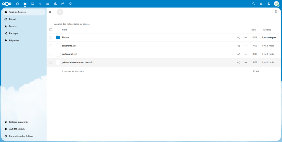This screenshot has height=142, width=282.
Task: Open the search magnifier icon
Action: click(254, 4)
